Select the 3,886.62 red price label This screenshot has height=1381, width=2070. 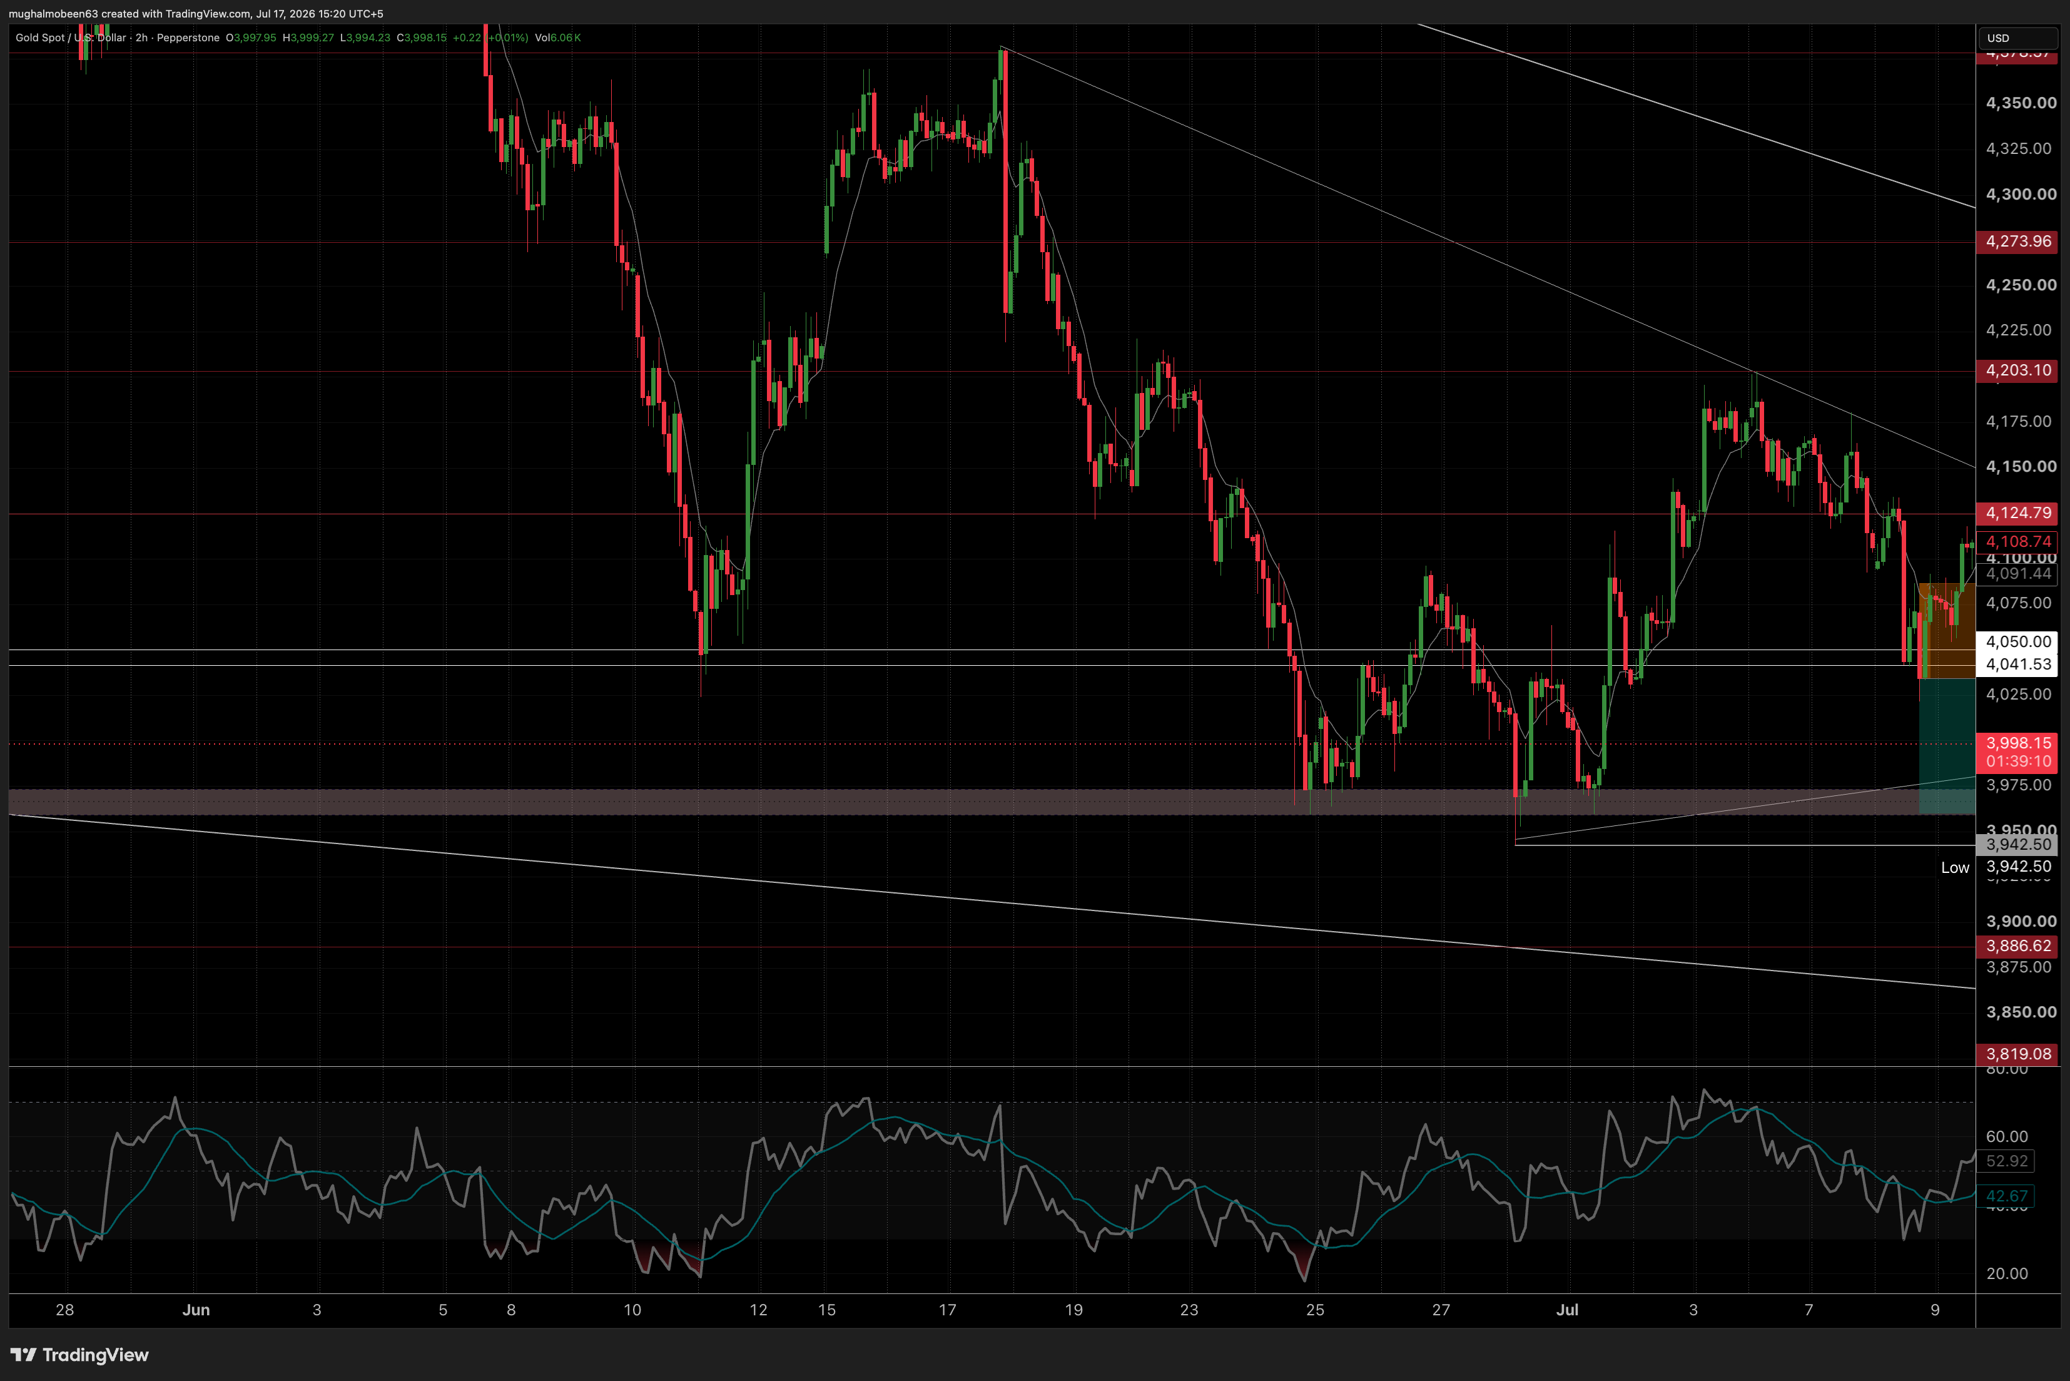2017,946
